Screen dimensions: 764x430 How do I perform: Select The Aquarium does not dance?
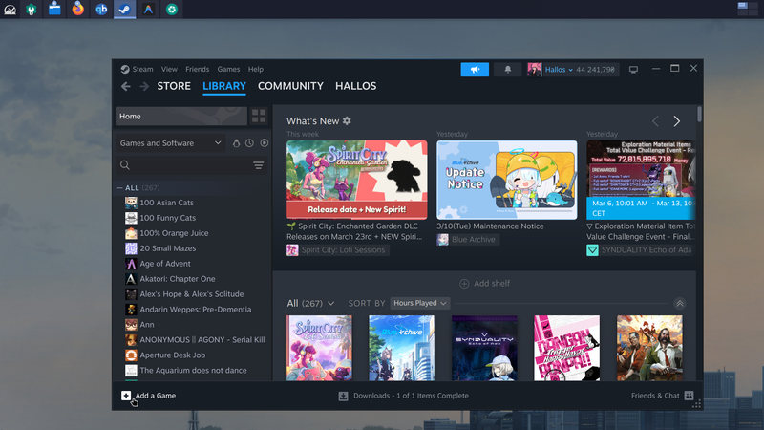click(x=193, y=370)
